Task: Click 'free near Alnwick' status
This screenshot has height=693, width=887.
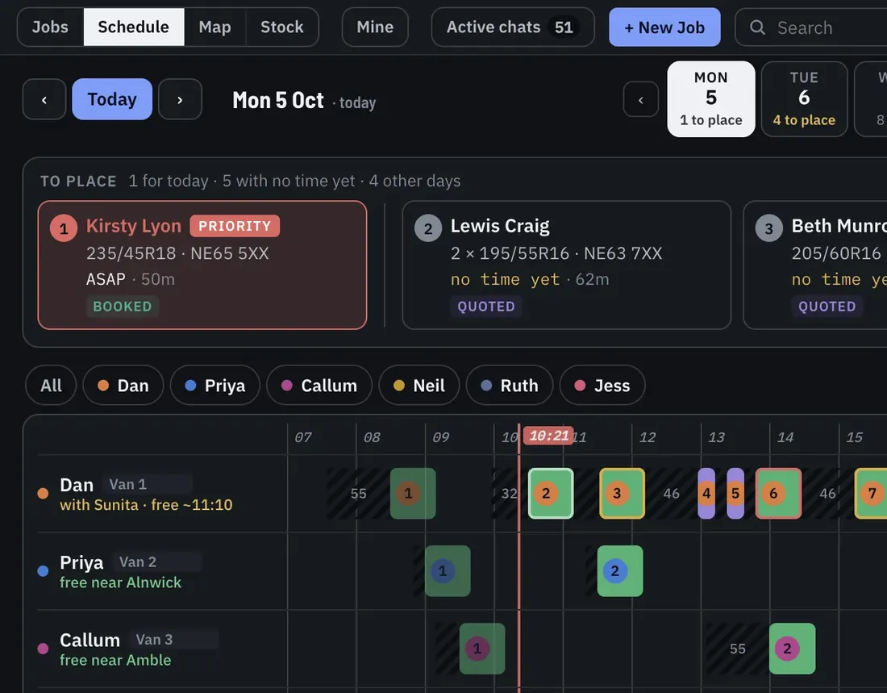Action: pos(120,582)
